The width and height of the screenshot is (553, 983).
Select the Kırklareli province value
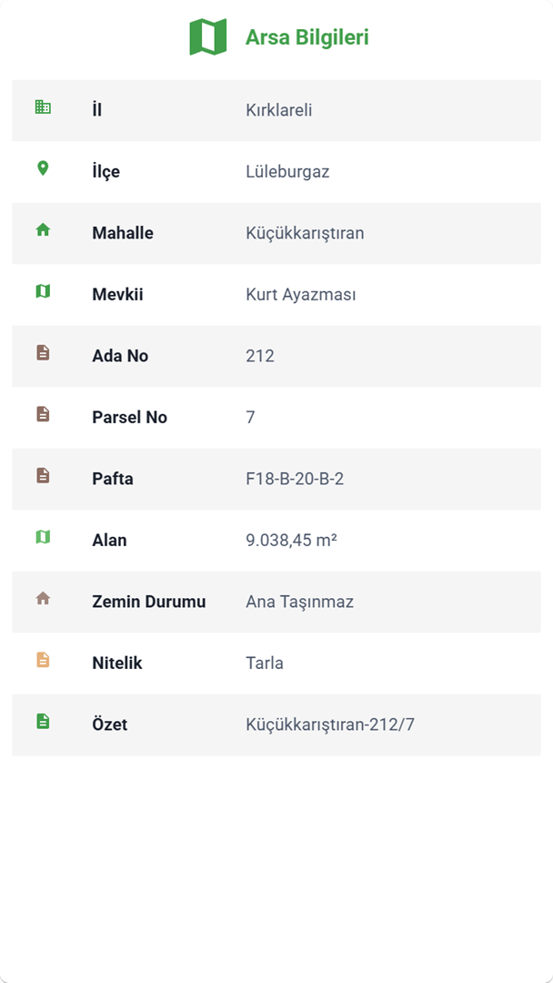[279, 110]
